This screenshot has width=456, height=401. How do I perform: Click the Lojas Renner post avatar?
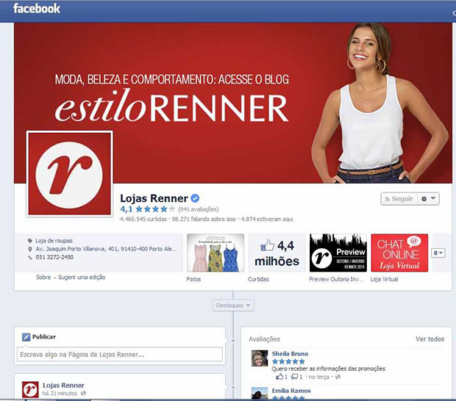tap(30, 389)
